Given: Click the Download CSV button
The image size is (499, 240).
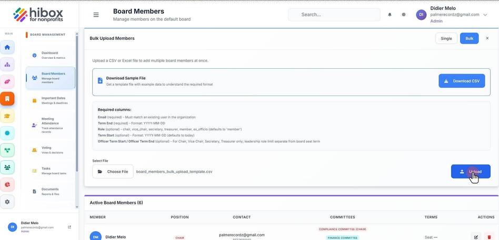Looking at the screenshot, I should pyautogui.click(x=462, y=81).
